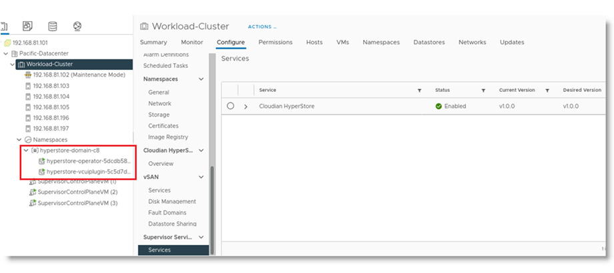Switch to the Updates tab
This screenshot has width=614, height=273.
[x=512, y=42]
